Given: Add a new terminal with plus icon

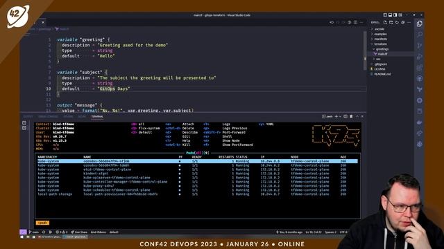Looking at the screenshot, I should pos(336,116).
